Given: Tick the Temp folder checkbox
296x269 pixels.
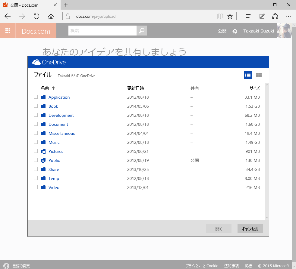Looking at the screenshot, I should (36, 178).
